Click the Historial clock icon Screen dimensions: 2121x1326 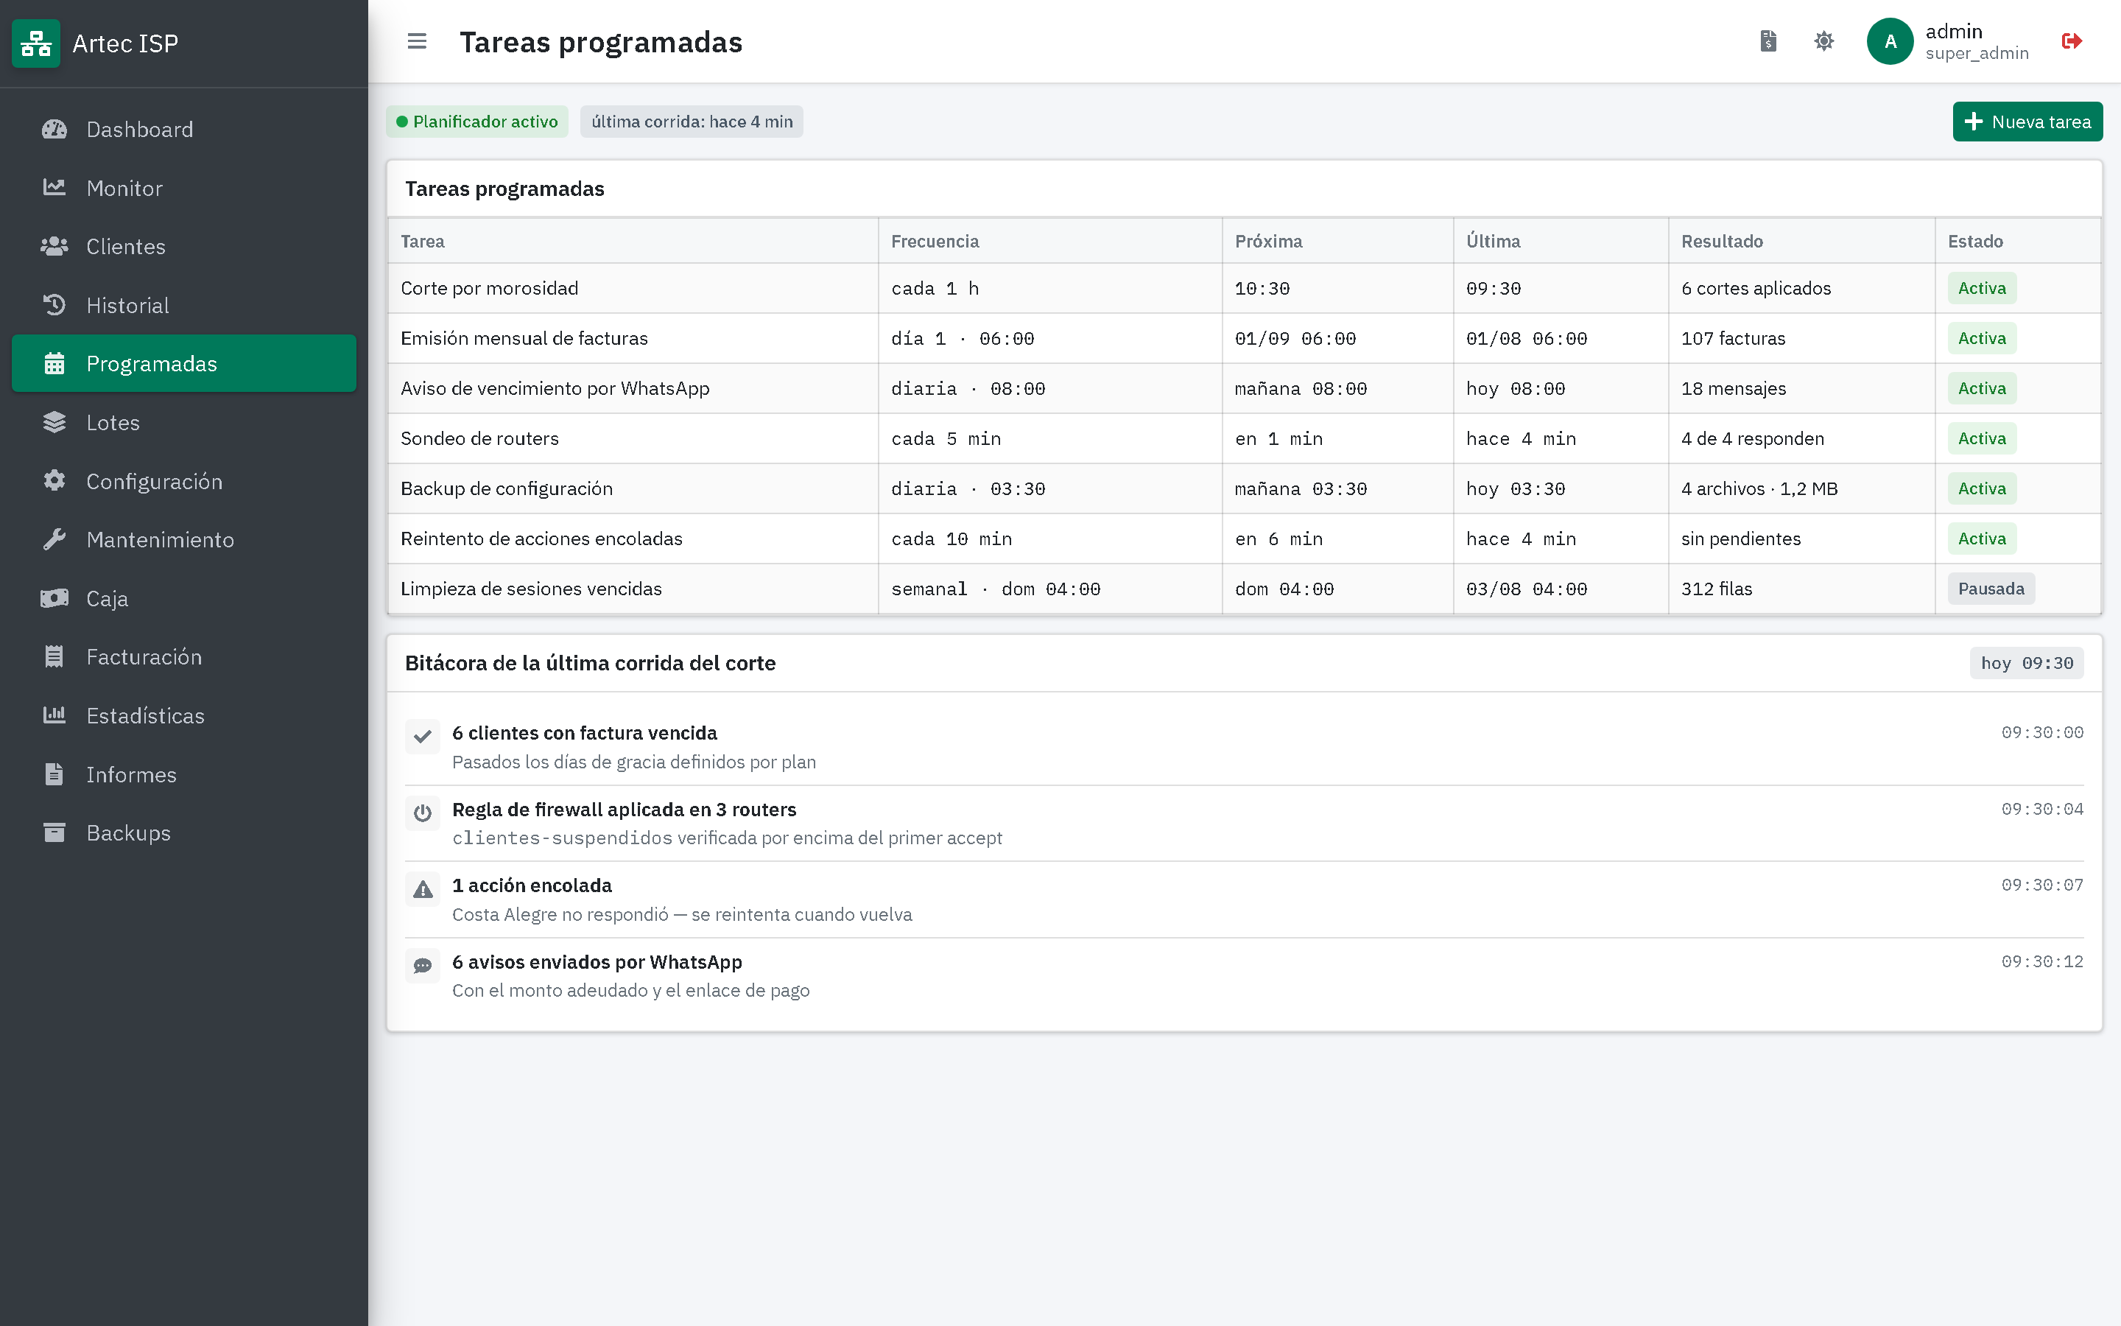click(54, 305)
